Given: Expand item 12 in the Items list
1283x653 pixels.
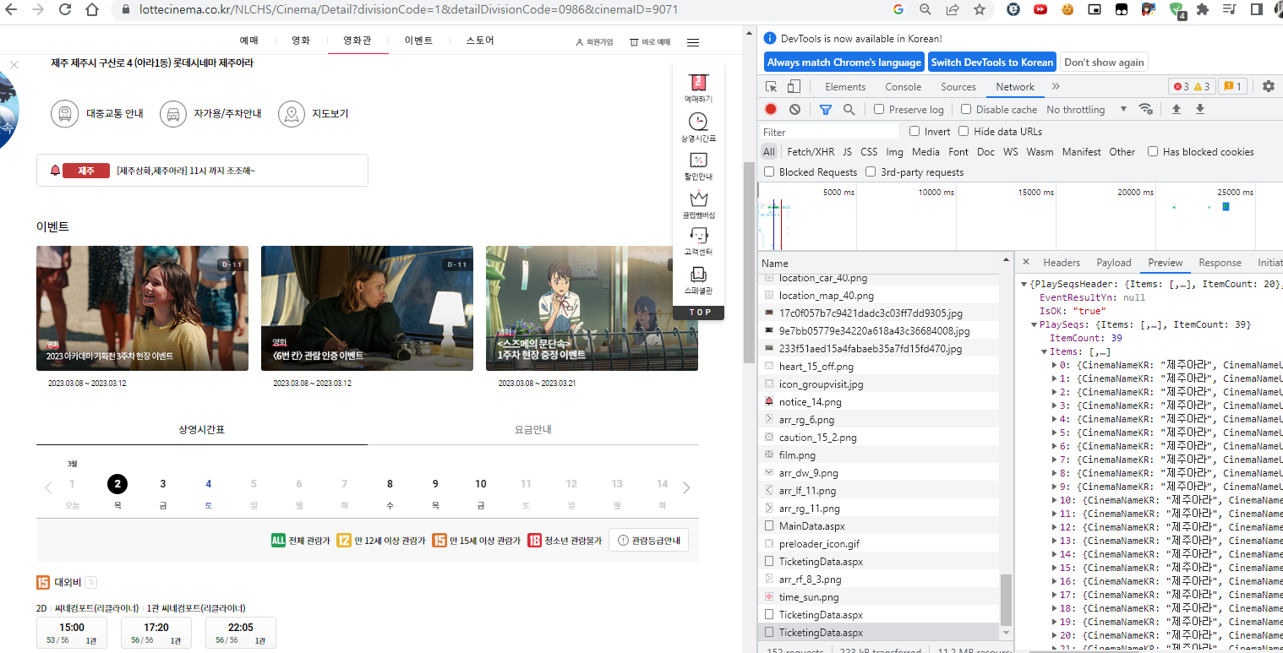Looking at the screenshot, I should (x=1056, y=528).
